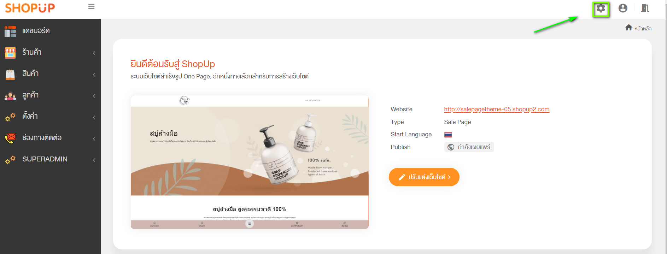The width and height of the screenshot is (667, 254).
Task: Click the กำลังเผยแพร่ publish status badge
Action: [x=469, y=147]
